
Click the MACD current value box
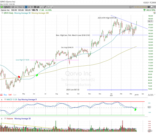point(149,107)
